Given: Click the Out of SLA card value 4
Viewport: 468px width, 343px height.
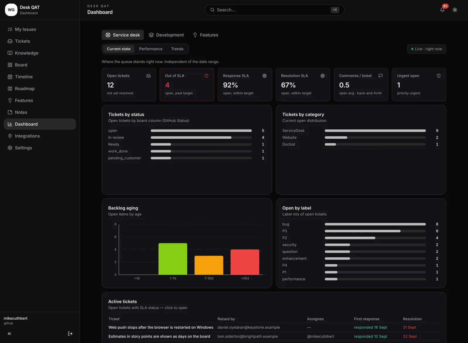Looking at the screenshot, I should click(x=167, y=85).
